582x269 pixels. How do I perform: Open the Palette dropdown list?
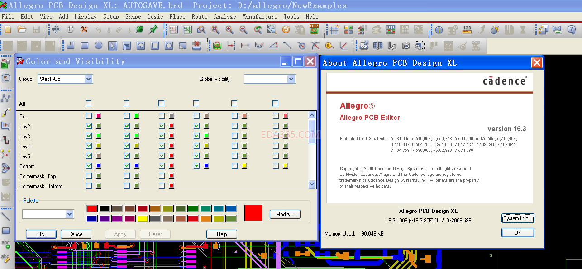coord(69,214)
